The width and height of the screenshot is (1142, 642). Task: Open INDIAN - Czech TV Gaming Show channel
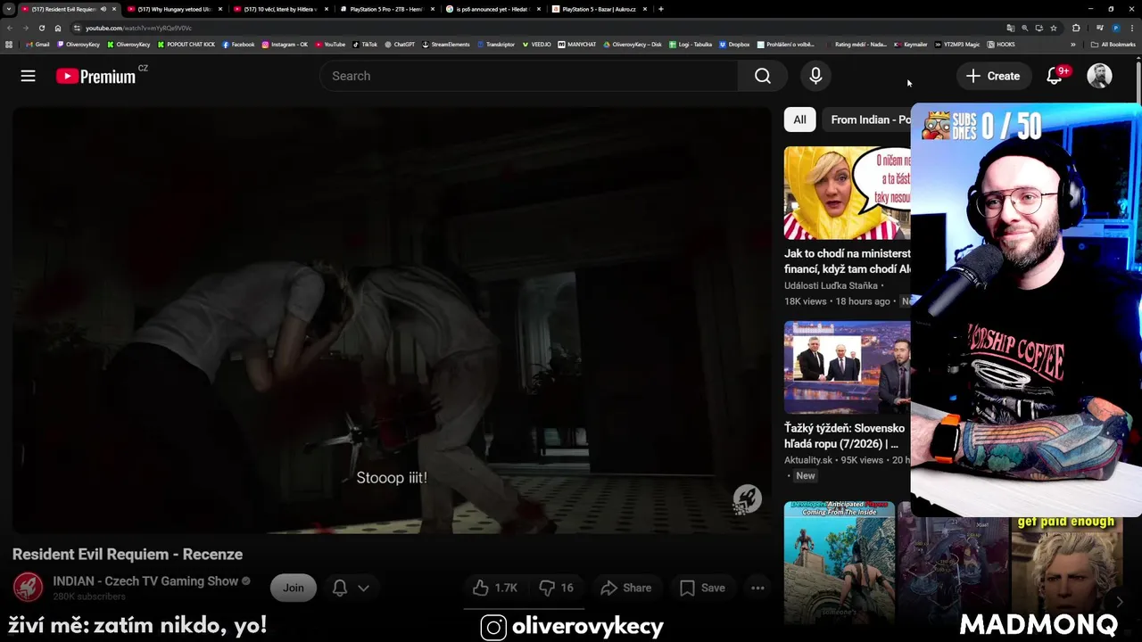click(x=145, y=580)
